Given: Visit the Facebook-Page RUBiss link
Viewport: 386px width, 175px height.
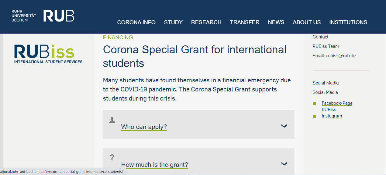Looking at the screenshot, I should click(x=337, y=106).
